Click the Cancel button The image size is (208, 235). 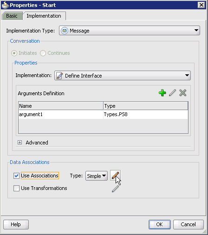(x=188, y=224)
